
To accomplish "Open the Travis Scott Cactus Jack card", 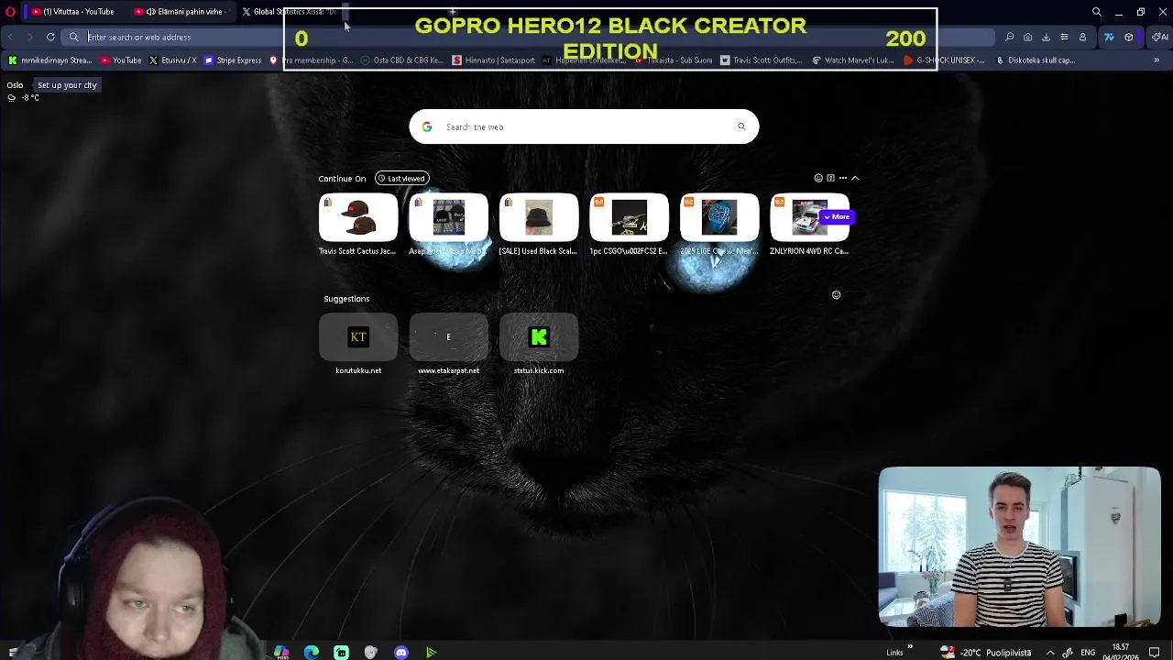I will 358,225.
